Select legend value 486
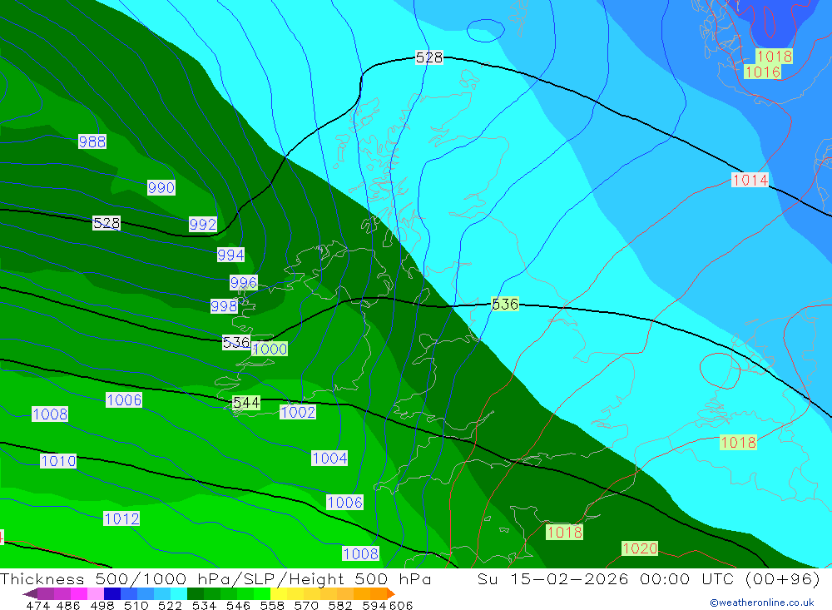The height and width of the screenshot is (610, 832). coord(68,605)
